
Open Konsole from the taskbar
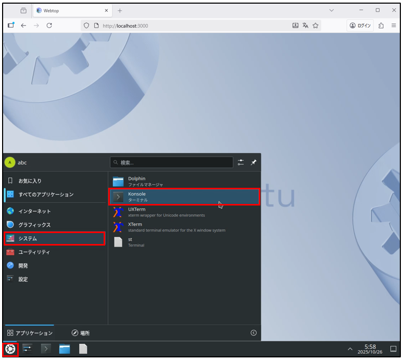pos(46,349)
